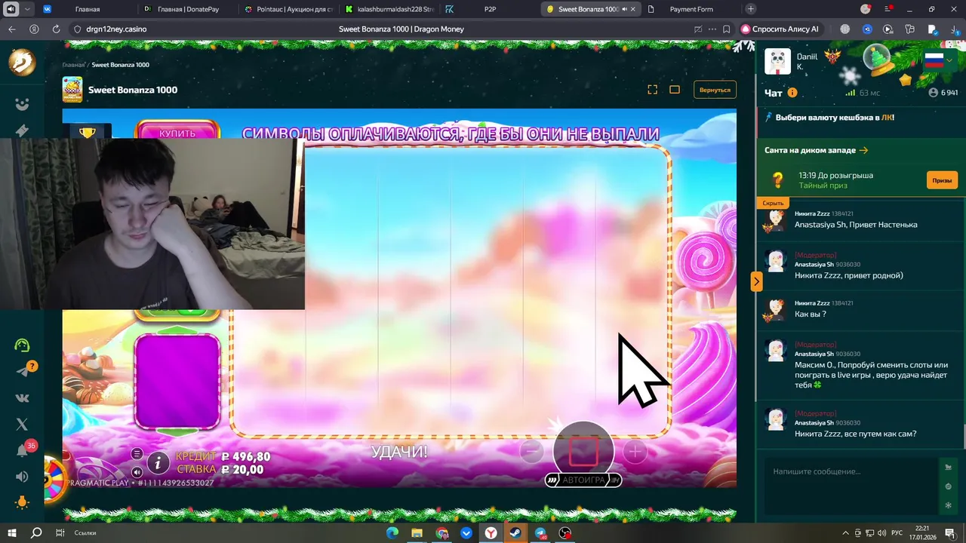Toggle in-game sound icon
The width and height of the screenshot is (966, 543).
[x=137, y=472]
